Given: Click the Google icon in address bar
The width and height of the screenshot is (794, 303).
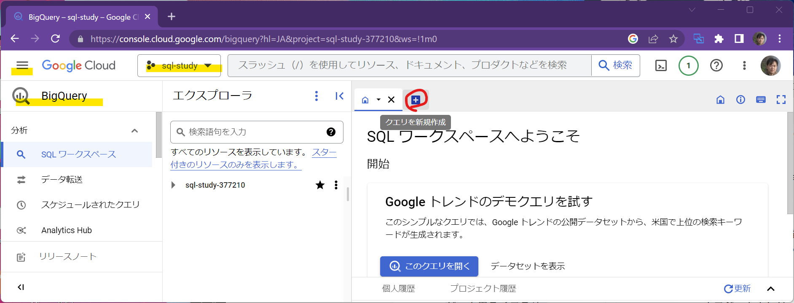Looking at the screenshot, I should click(633, 39).
